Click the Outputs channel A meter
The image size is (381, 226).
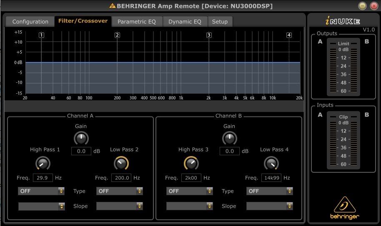point(333,70)
